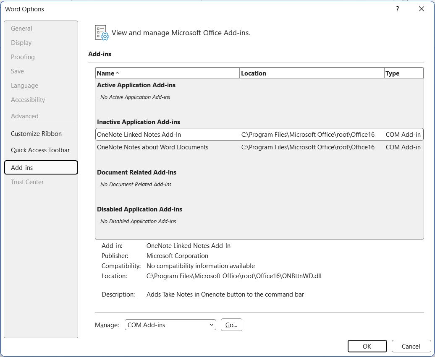Click the Type column header
The width and height of the screenshot is (435, 357).
click(404, 73)
